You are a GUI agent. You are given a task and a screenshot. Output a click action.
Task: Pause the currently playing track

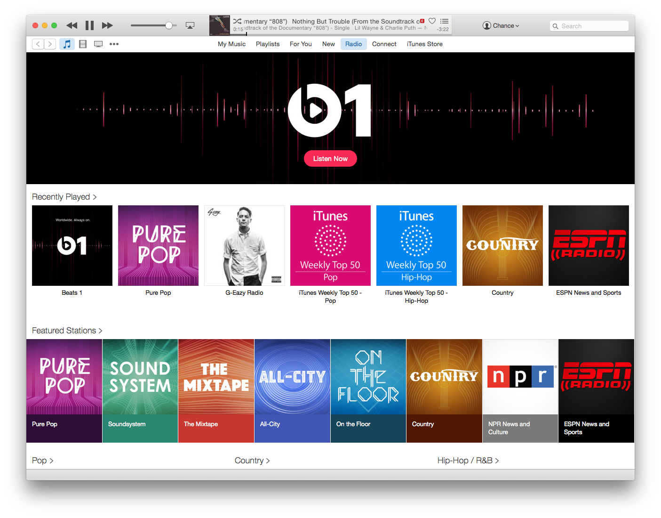click(x=89, y=25)
